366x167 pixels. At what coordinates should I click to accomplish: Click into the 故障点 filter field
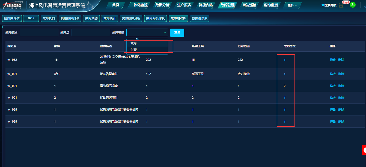coord(91,33)
